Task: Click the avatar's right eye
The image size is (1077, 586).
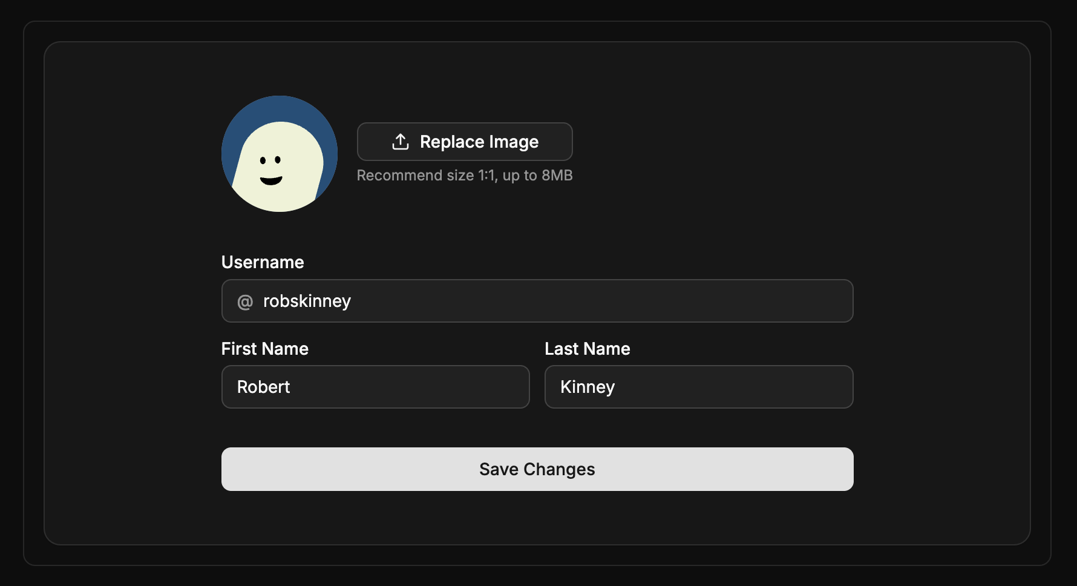Action: [277, 159]
